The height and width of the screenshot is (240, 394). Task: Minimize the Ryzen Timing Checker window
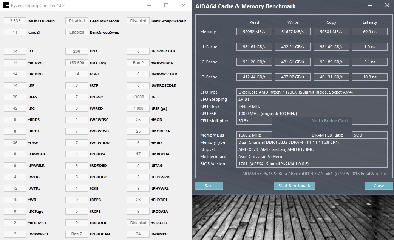[x=149, y=5]
